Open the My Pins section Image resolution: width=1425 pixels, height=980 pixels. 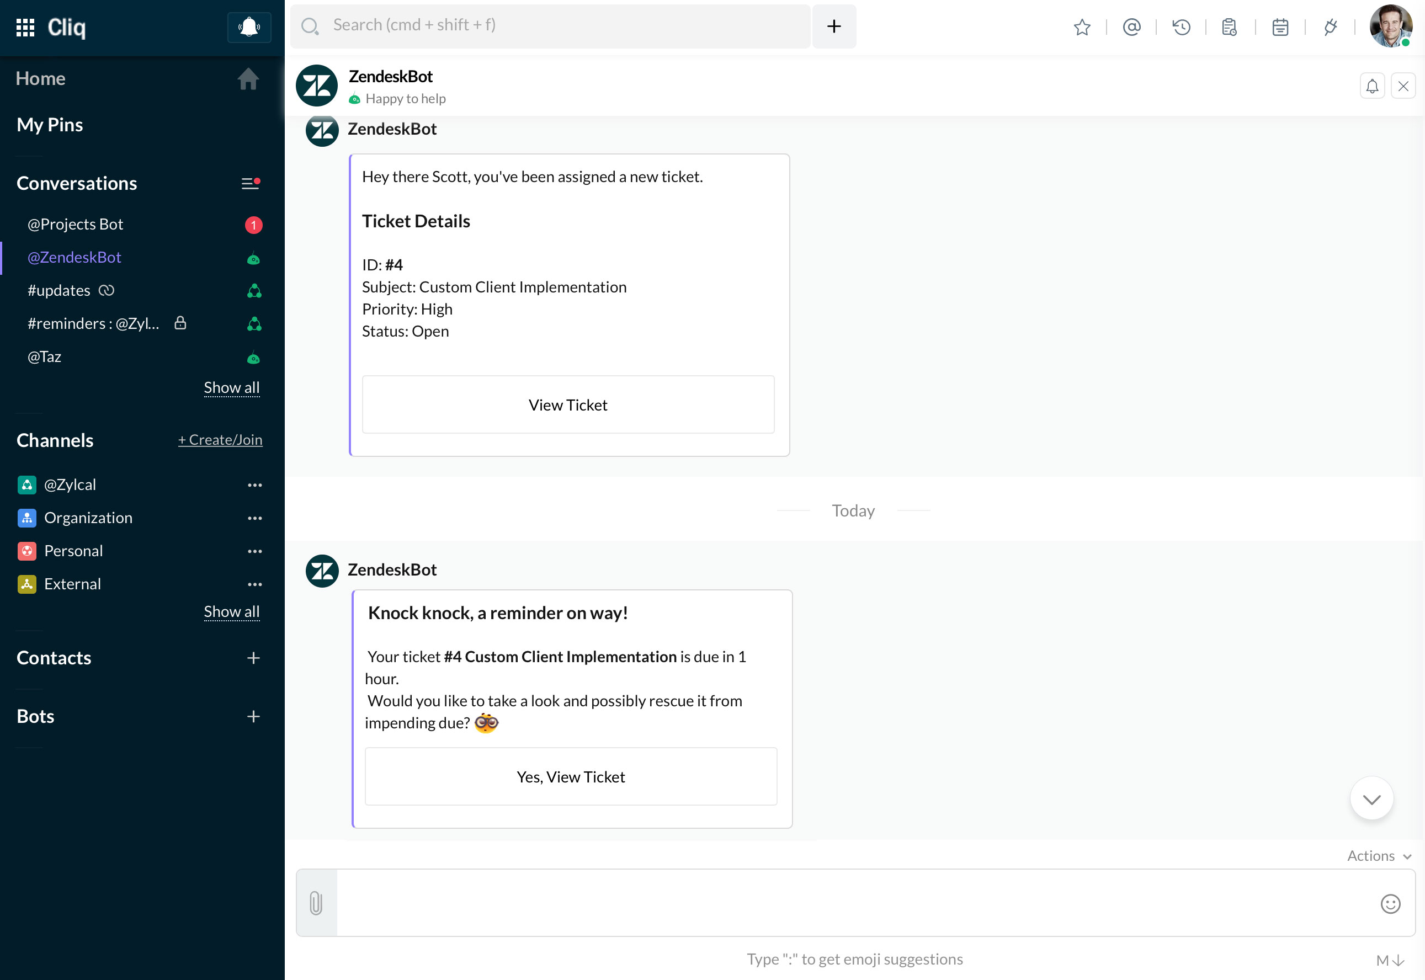pos(50,125)
